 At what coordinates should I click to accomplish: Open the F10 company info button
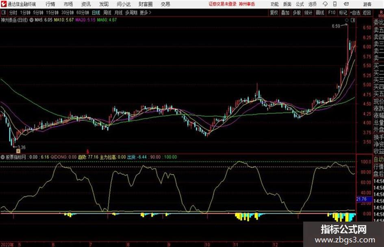click(332, 13)
